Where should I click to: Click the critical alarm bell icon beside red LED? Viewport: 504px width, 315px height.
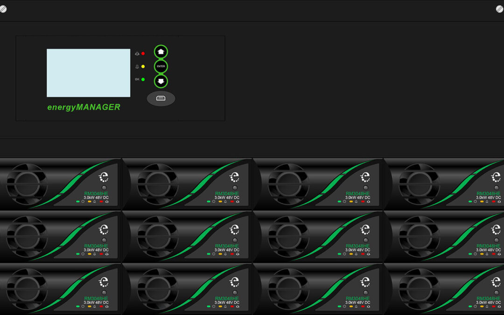click(137, 54)
